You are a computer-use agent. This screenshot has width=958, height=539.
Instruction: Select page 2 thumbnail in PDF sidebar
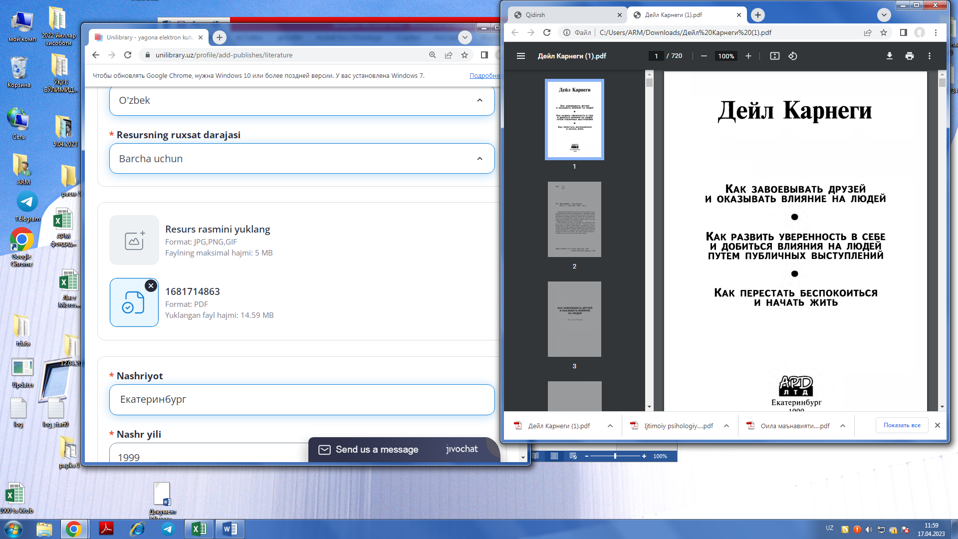pos(574,220)
